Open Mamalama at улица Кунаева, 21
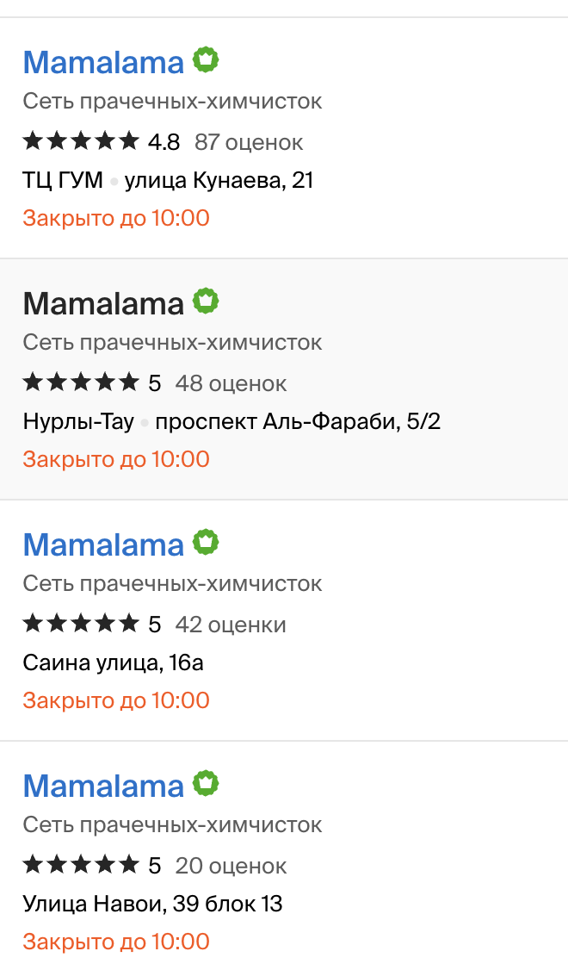Viewport: 568px width, 970px height. pyautogui.click(x=103, y=62)
